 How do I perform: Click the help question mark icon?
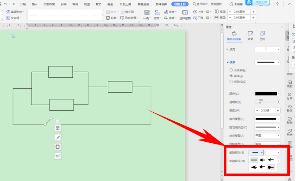click(x=277, y=4)
